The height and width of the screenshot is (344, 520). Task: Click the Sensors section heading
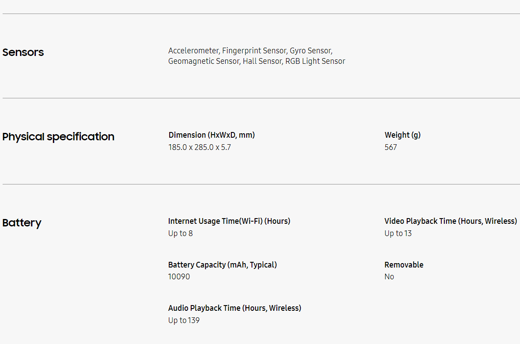23,52
